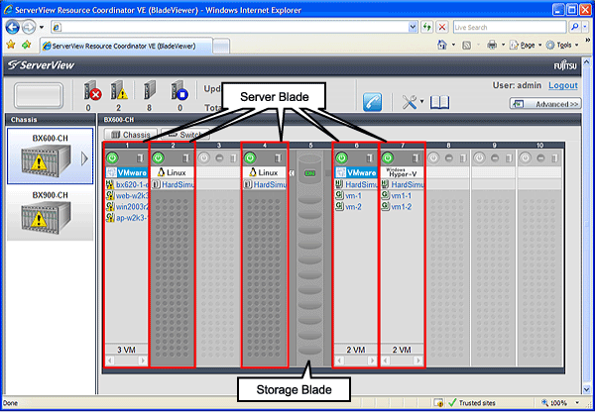Click the server icon on slot 4
Viewport: 595px width, 412px height.
[278, 158]
